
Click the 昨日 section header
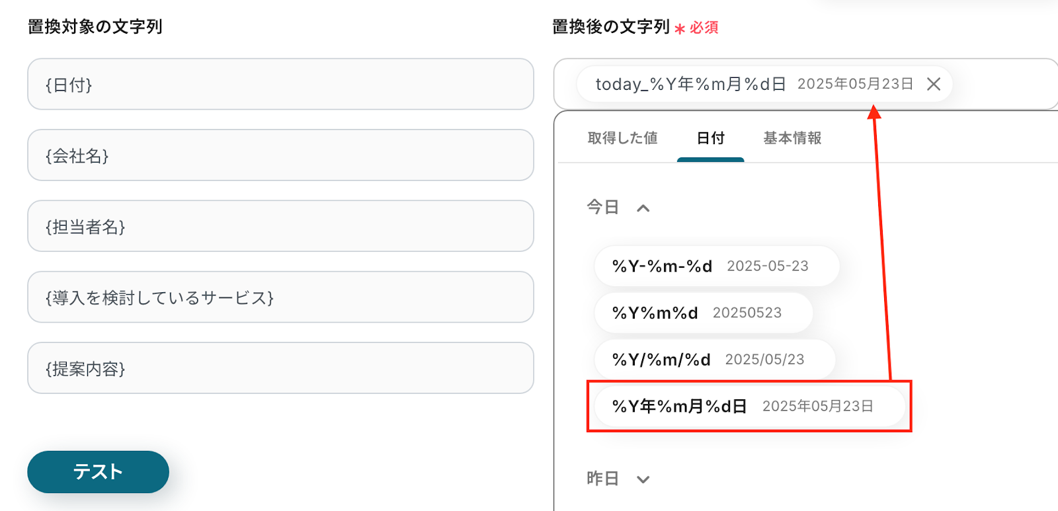click(x=602, y=479)
